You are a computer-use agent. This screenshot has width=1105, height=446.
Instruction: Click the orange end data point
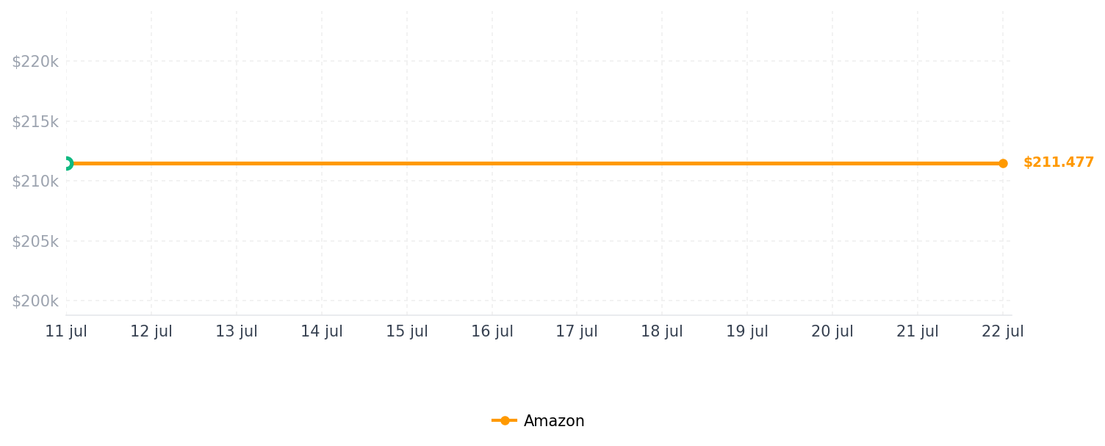coord(1003,163)
